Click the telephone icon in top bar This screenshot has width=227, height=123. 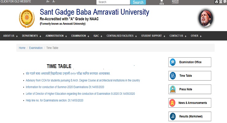pyautogui.click(x=221, y=2)
